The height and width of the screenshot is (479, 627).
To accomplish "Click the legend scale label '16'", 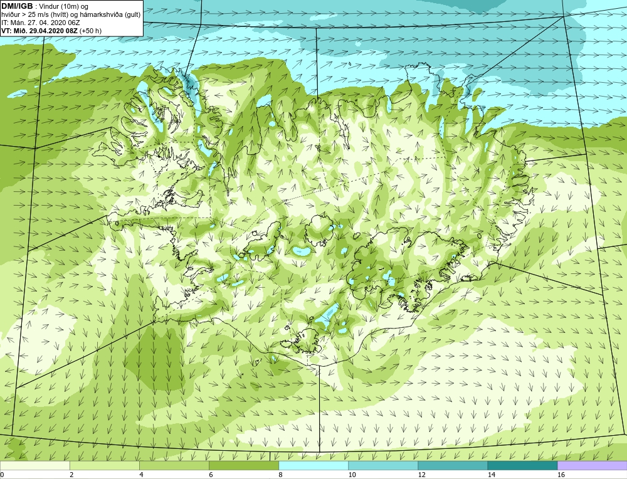I will [x=561, y=475].
